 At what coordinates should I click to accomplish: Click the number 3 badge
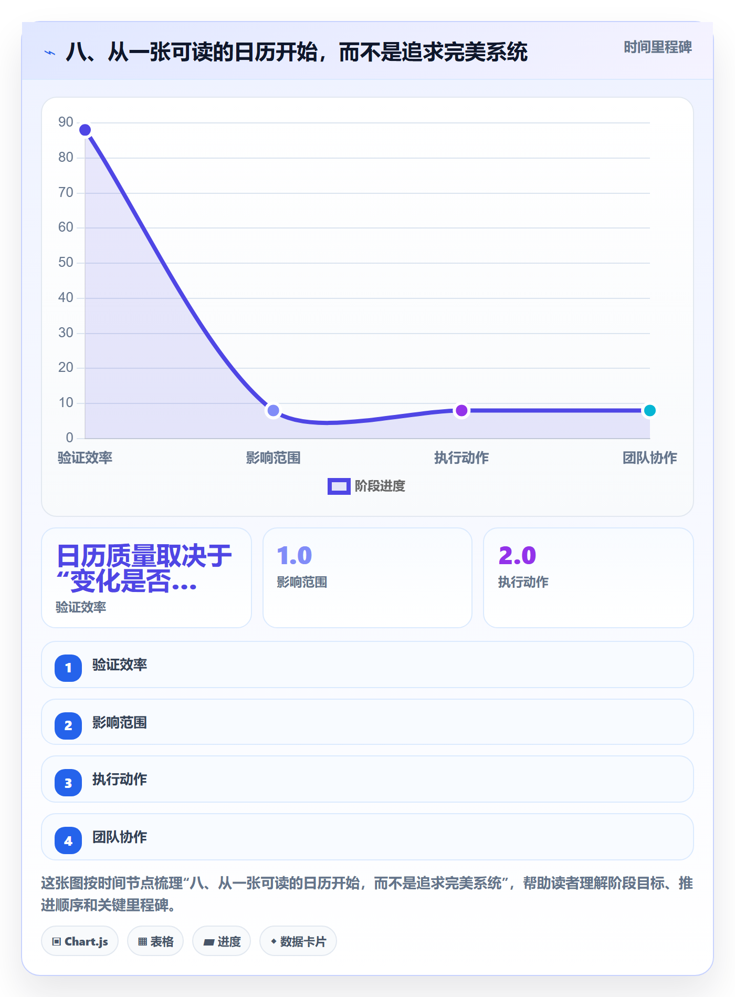[x=68, y=783]
